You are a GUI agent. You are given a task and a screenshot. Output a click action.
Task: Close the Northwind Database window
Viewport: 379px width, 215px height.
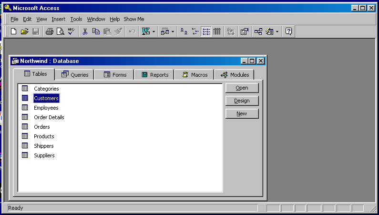click(261, 61)
